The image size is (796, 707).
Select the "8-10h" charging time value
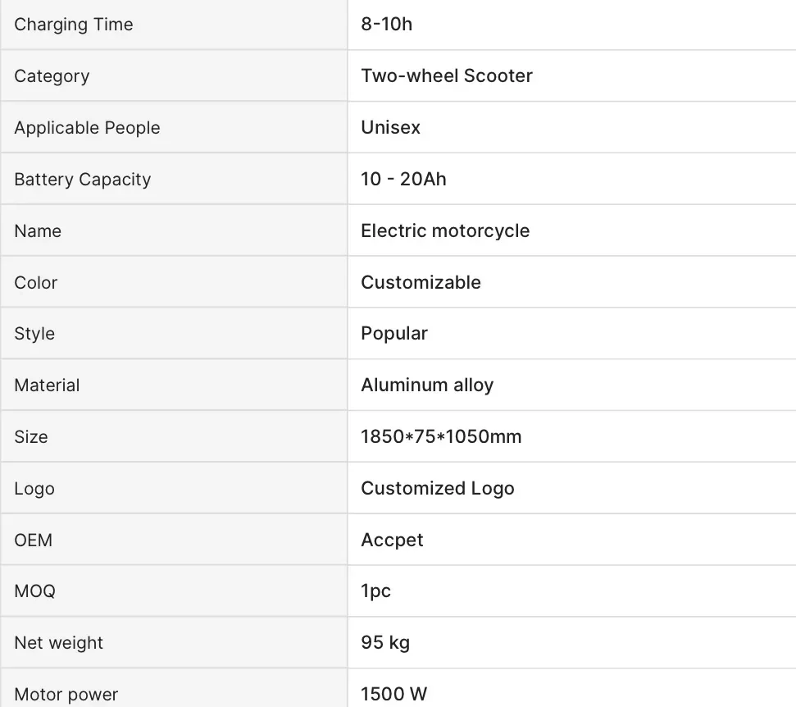click(x=386, y=25)
